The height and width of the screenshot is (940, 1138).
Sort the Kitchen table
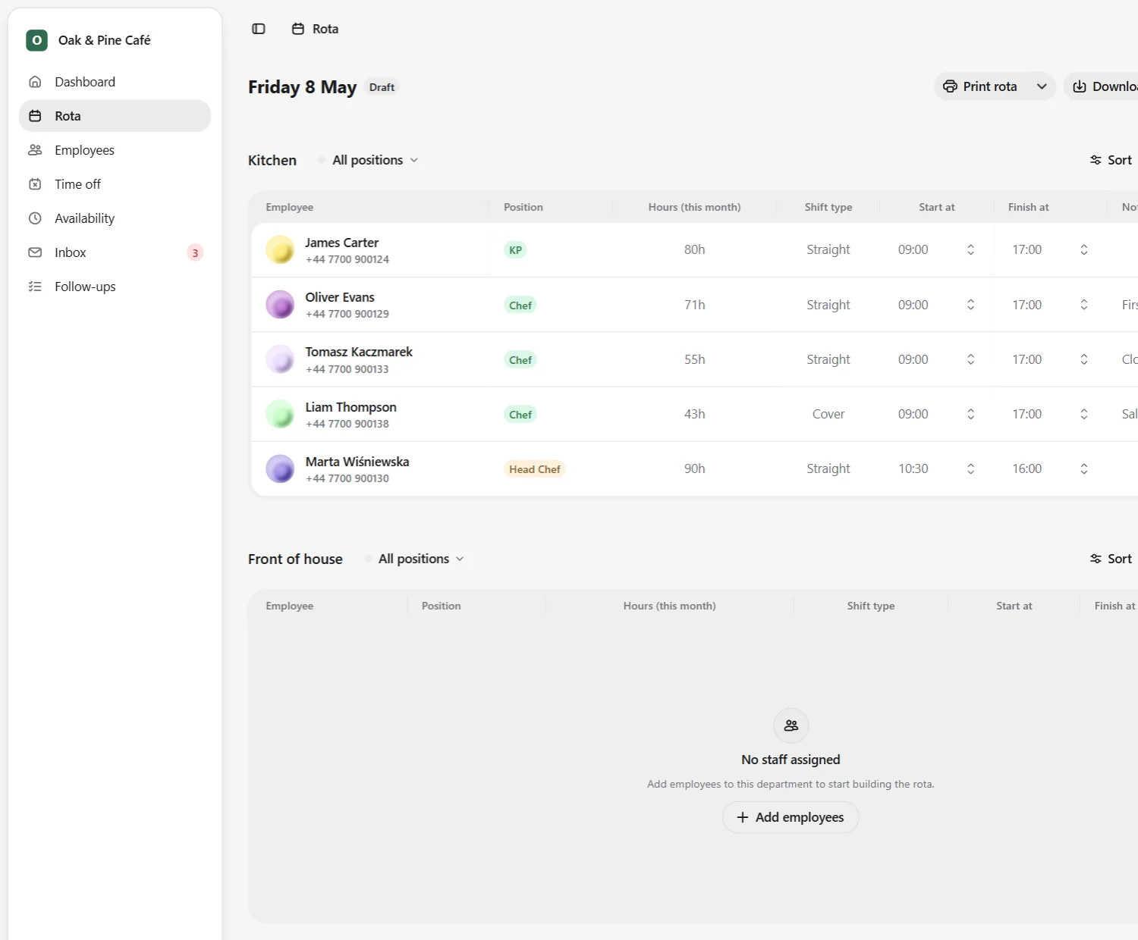(x=1111, y=160)
